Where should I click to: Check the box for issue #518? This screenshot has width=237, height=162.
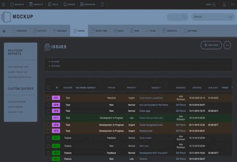pos(48,111)
